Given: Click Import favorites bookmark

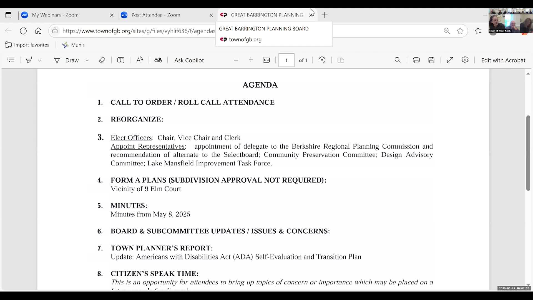Looking at the screenshot, I should 27,45.
